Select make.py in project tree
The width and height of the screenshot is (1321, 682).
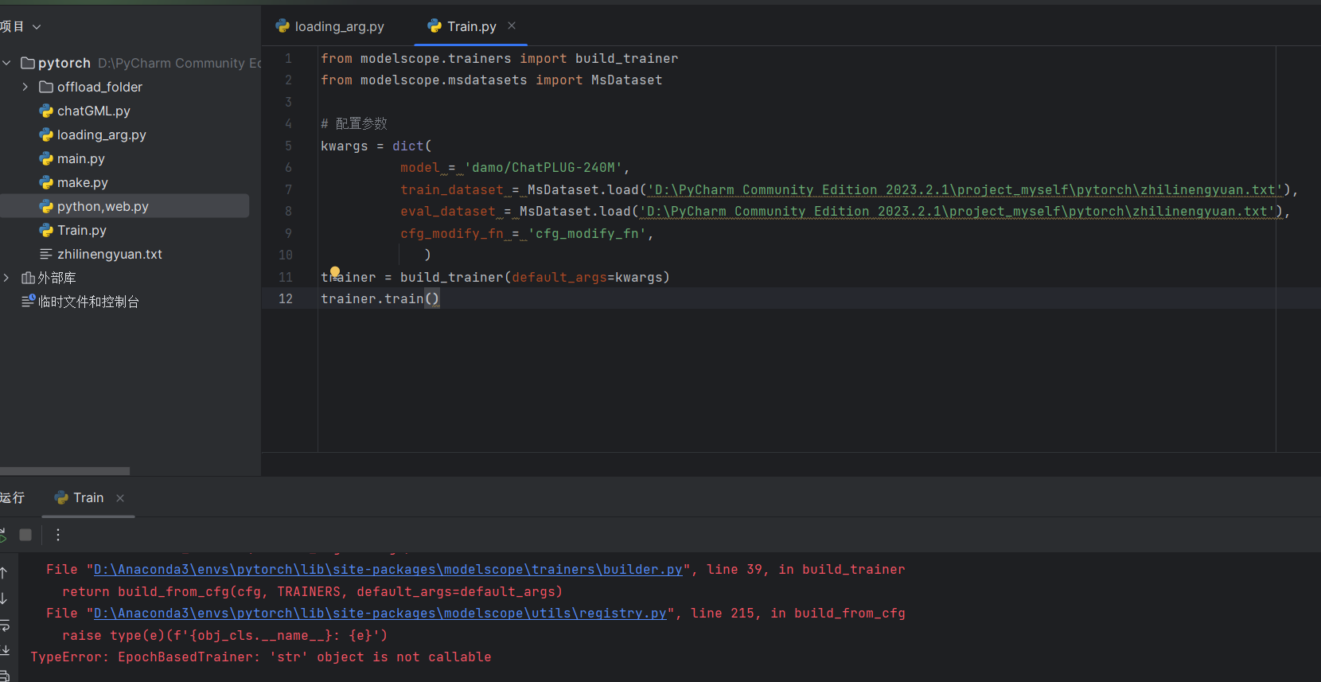pos(83,182)
